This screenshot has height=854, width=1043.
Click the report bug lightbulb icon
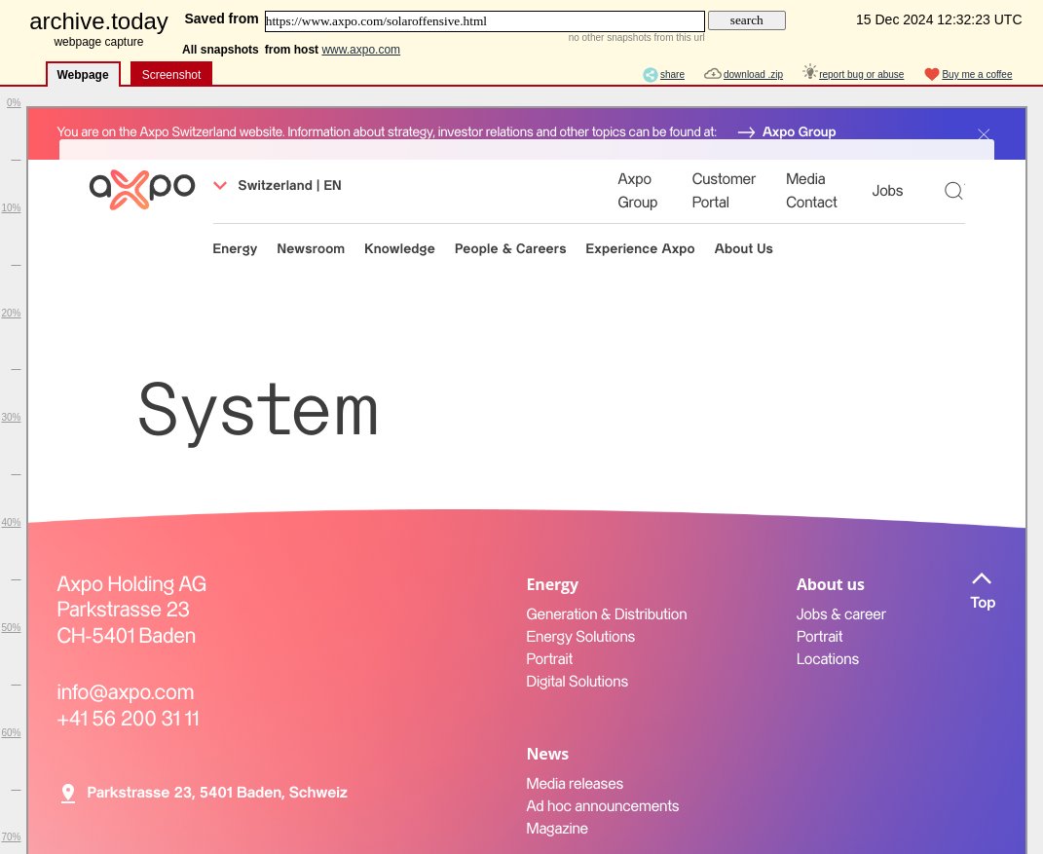click(809, 72)
